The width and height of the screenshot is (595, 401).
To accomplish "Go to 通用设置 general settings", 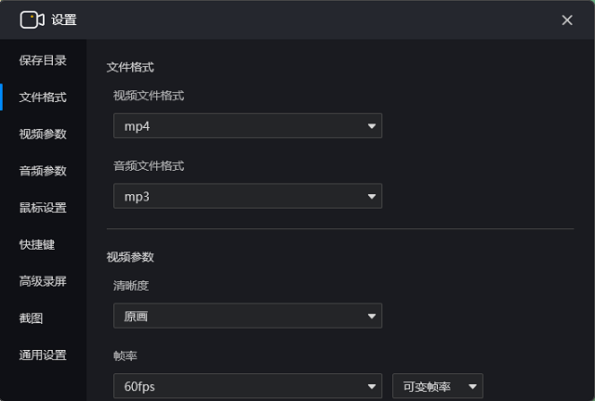I will tap(43, 356).
